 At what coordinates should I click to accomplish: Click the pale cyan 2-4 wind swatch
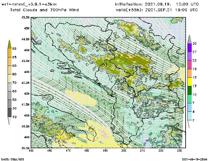coord(190,116)
